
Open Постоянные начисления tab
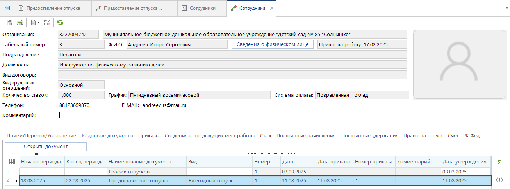[x=306, y=136]
